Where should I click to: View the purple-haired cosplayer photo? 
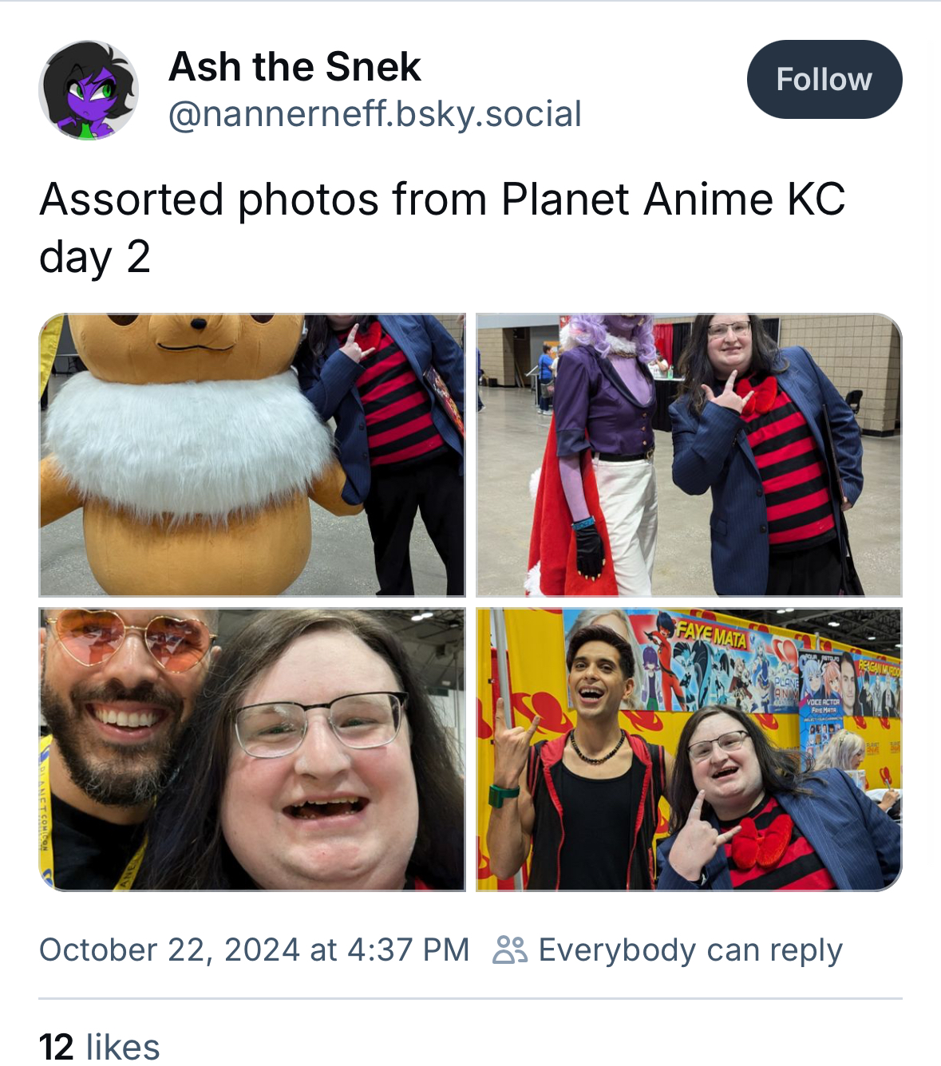(x=689, y=455)
